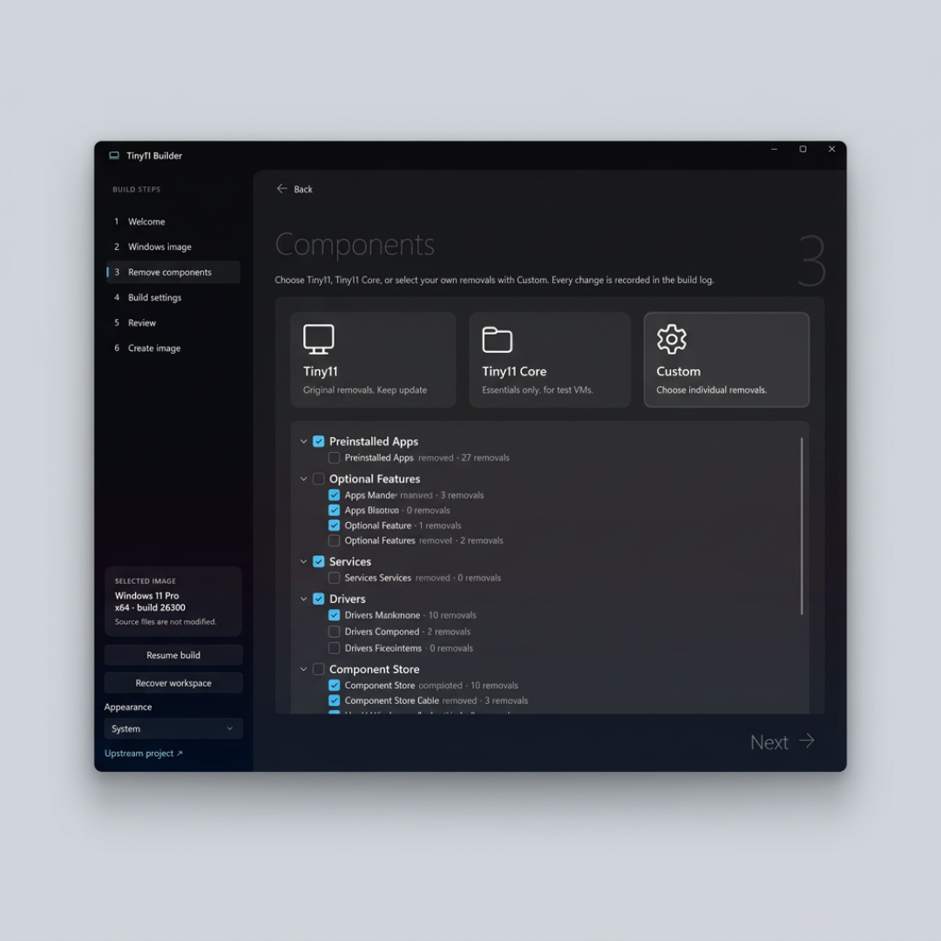Toggle the Services group checkbox
The width and height of the screenshot is (941, 941).
[319, 561]
